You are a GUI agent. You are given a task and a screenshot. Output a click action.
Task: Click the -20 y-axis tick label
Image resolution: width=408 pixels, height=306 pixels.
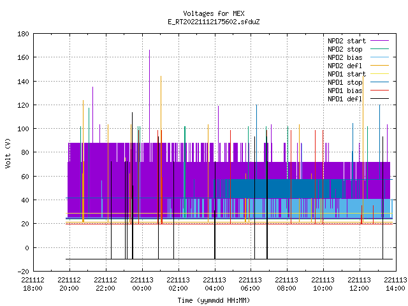23,272
